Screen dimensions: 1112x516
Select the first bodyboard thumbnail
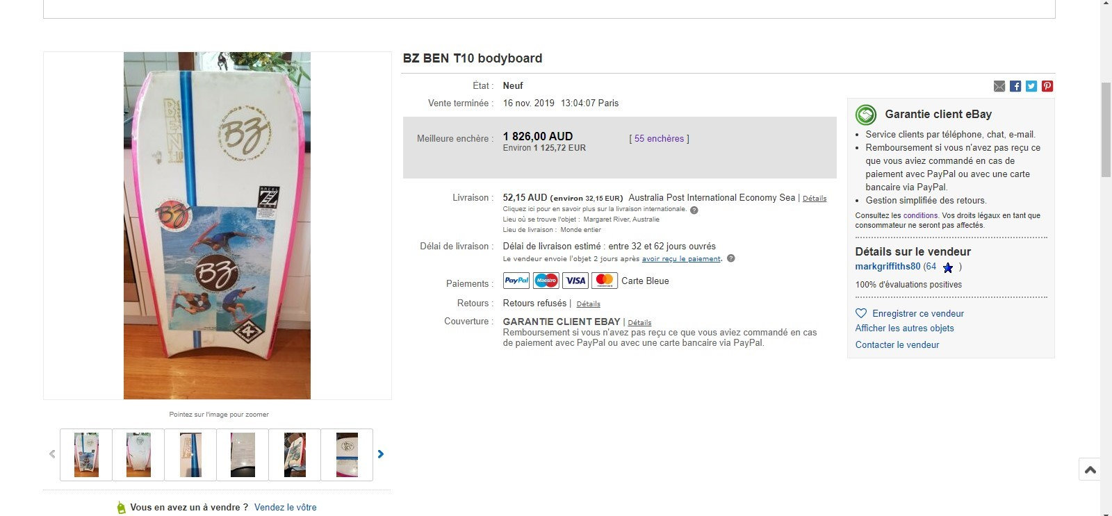pos(86,455)
